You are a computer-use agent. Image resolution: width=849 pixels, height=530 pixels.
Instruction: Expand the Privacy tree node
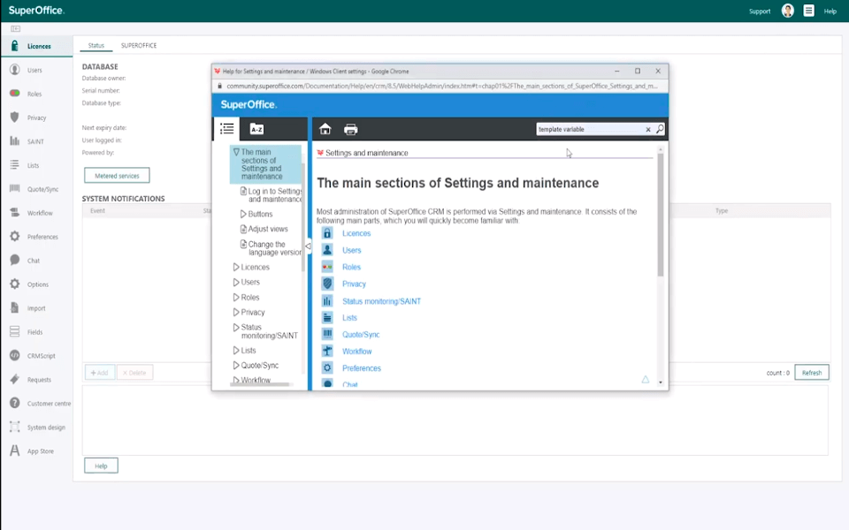pos(236,312)
